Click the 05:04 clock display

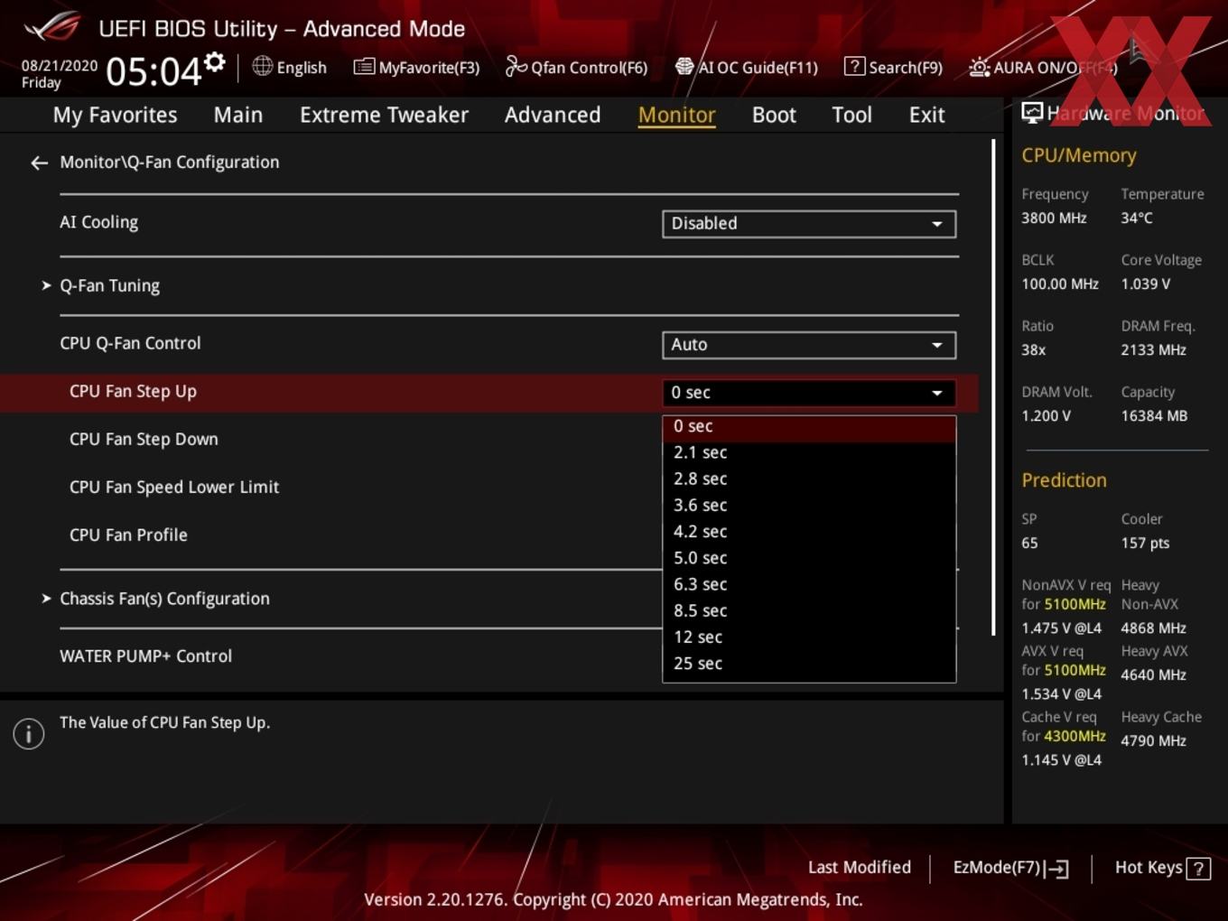click(153, 71)
